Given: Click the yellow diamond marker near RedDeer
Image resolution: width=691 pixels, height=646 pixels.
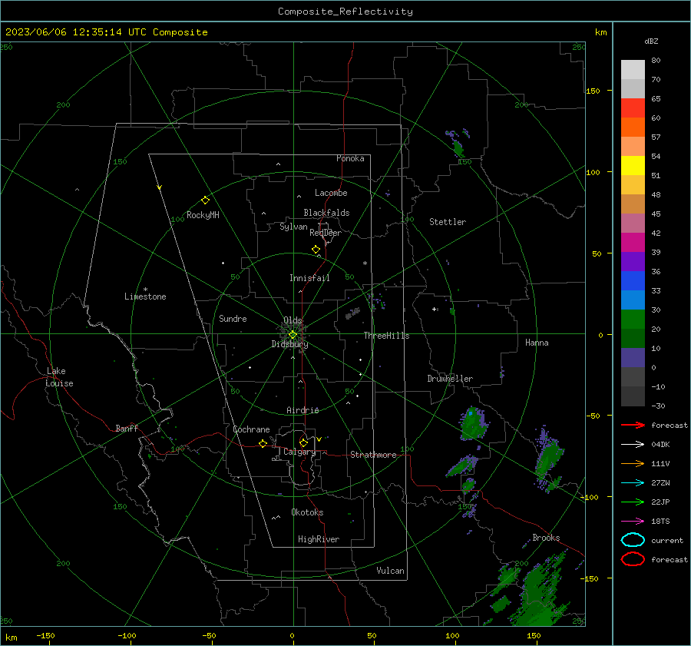Looking at the screenshot, I should pos(316,250).
